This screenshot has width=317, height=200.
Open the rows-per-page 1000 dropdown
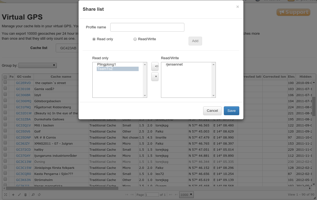(186, 195)
